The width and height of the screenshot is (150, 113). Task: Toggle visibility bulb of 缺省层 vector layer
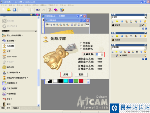[145, 25]
